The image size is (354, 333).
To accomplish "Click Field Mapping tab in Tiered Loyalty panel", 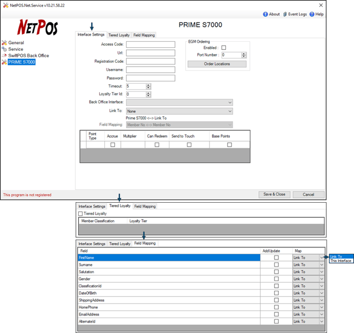I will click(145, 206).
